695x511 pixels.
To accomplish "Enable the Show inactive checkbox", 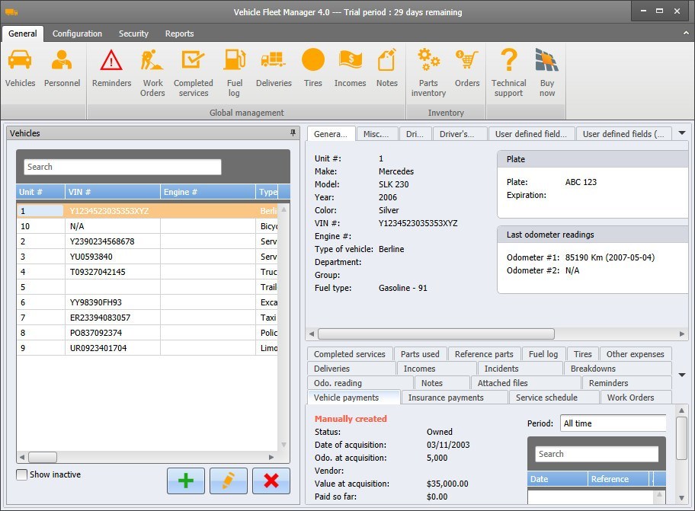I will 21,474.
